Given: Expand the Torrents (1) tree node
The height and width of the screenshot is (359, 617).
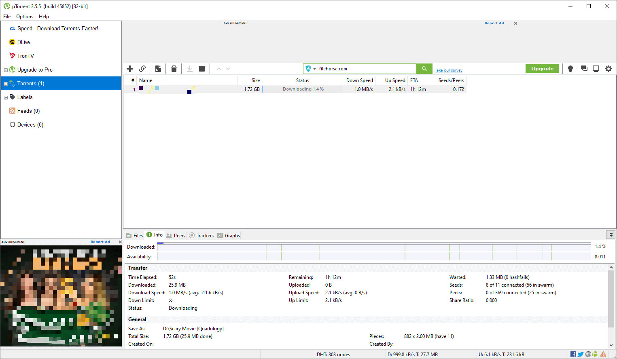Looking at the screenshot, I should 6,84.
